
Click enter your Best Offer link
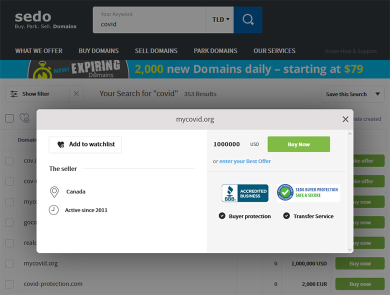coord(244,161)
